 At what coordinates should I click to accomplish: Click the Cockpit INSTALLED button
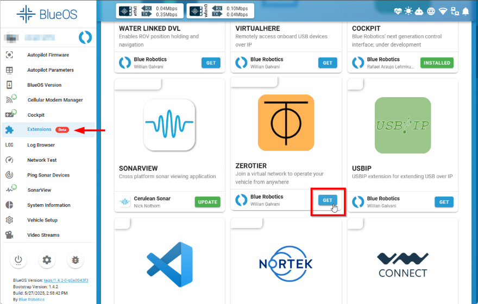437,63
